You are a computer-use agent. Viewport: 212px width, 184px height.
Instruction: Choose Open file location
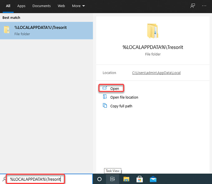point(124,97)
